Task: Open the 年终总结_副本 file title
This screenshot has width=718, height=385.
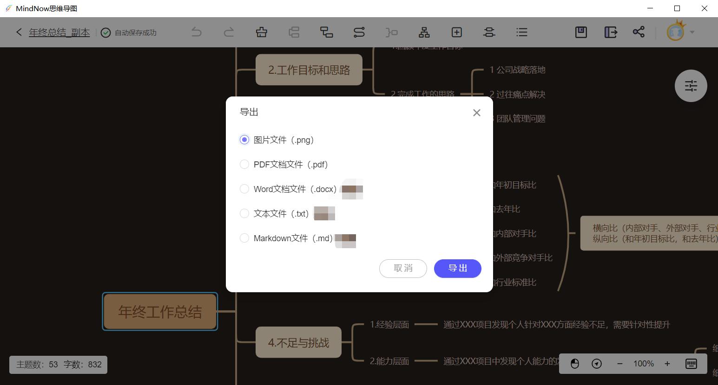Action: (x=59, y=32)
